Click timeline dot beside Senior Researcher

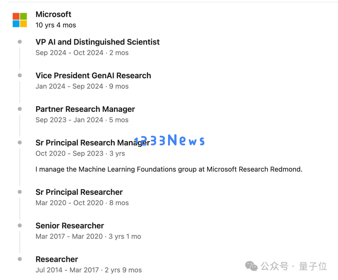(x=20, y=226)
